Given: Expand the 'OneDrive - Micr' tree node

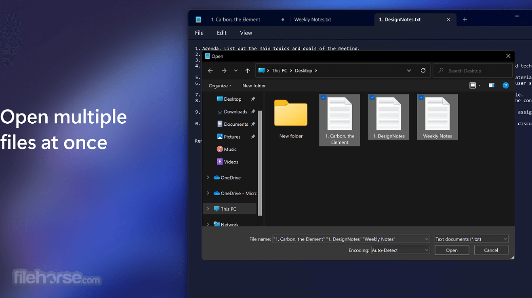Looking at the screenshot, I should point(208,193).
